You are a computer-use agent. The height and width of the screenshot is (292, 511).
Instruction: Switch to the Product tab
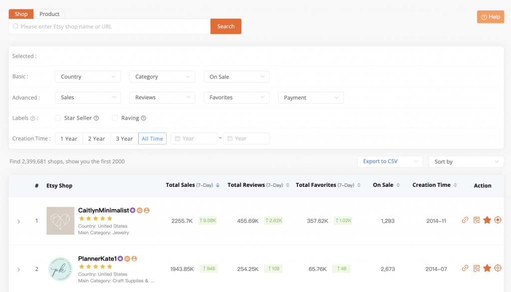click(x=49, y=14)
